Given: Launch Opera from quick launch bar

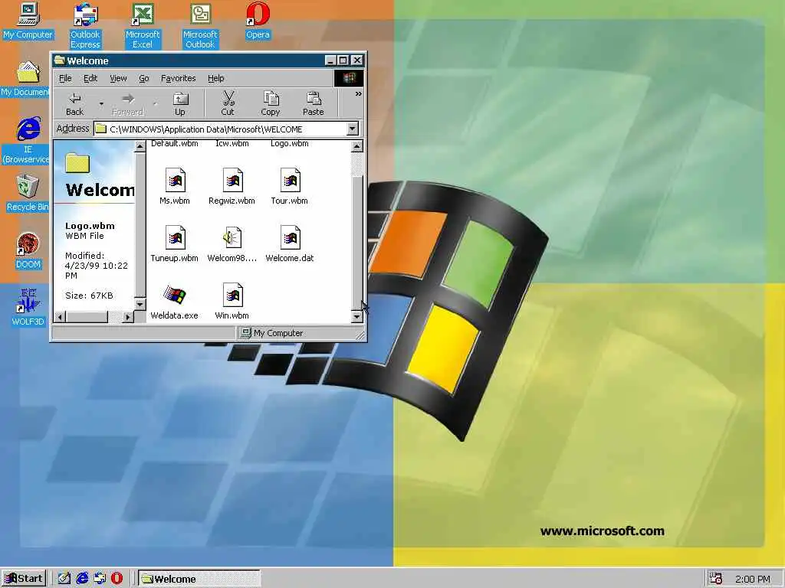Looking at the screenshot, I should click(x=117, y=578).
